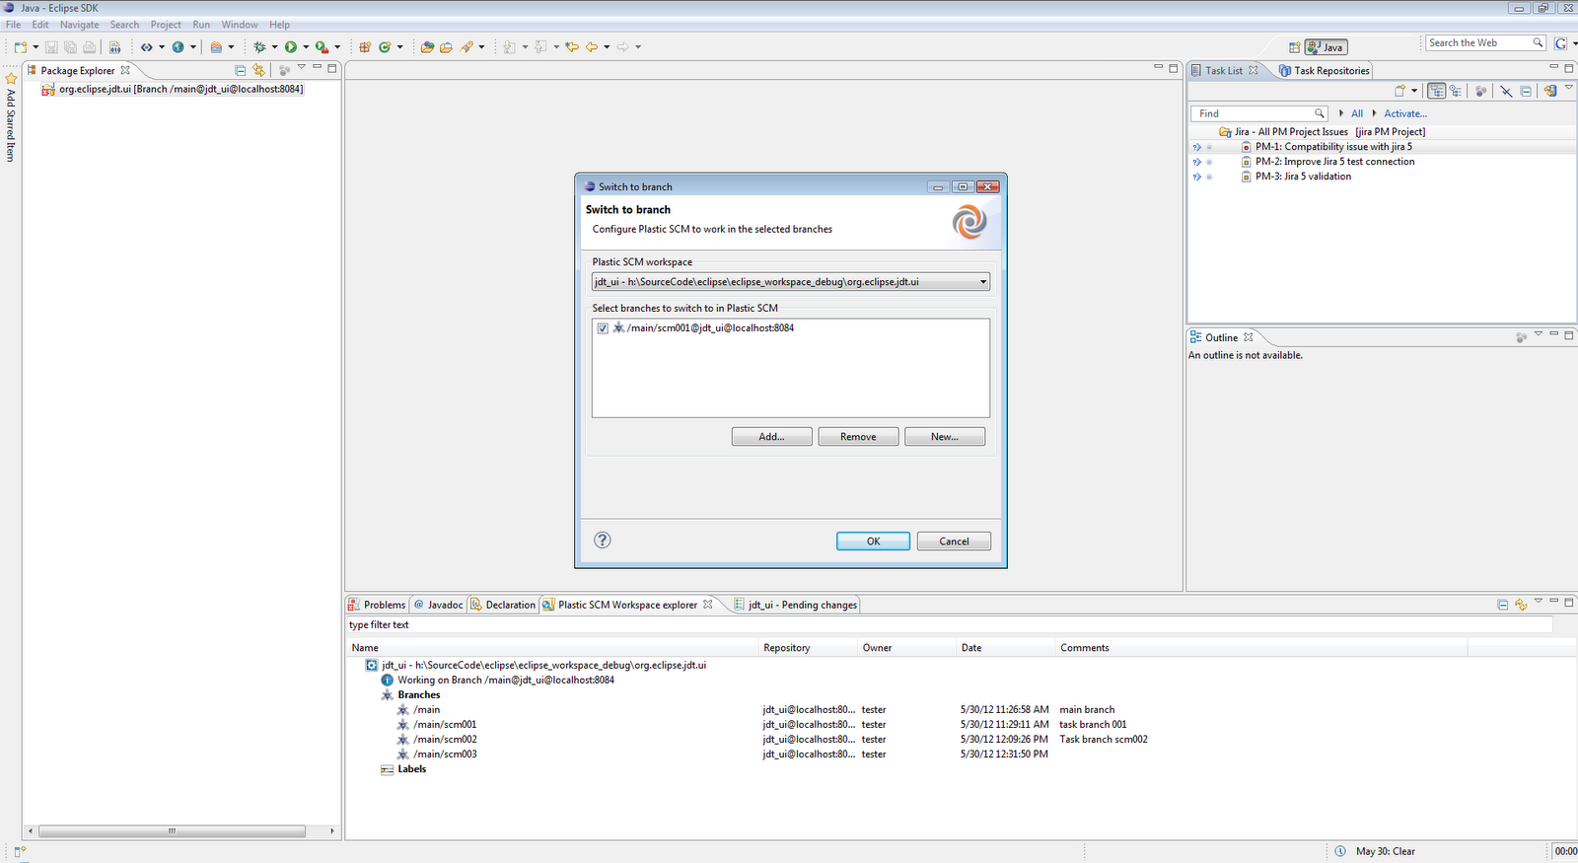Click the type filter text field
1578x863 pixels.
pos(950,624)
